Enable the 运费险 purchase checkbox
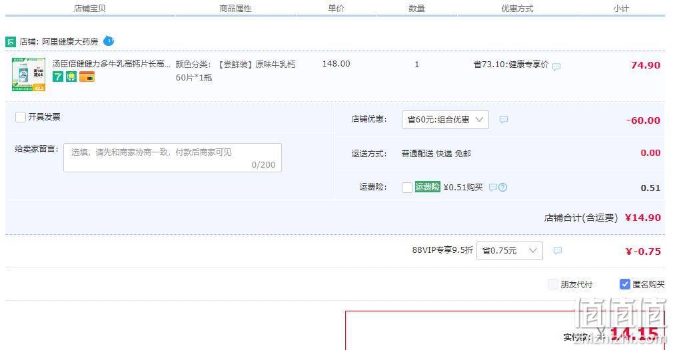 coord(407,187)
